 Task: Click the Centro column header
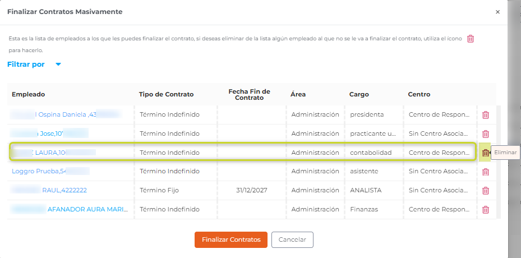[419, 94]
